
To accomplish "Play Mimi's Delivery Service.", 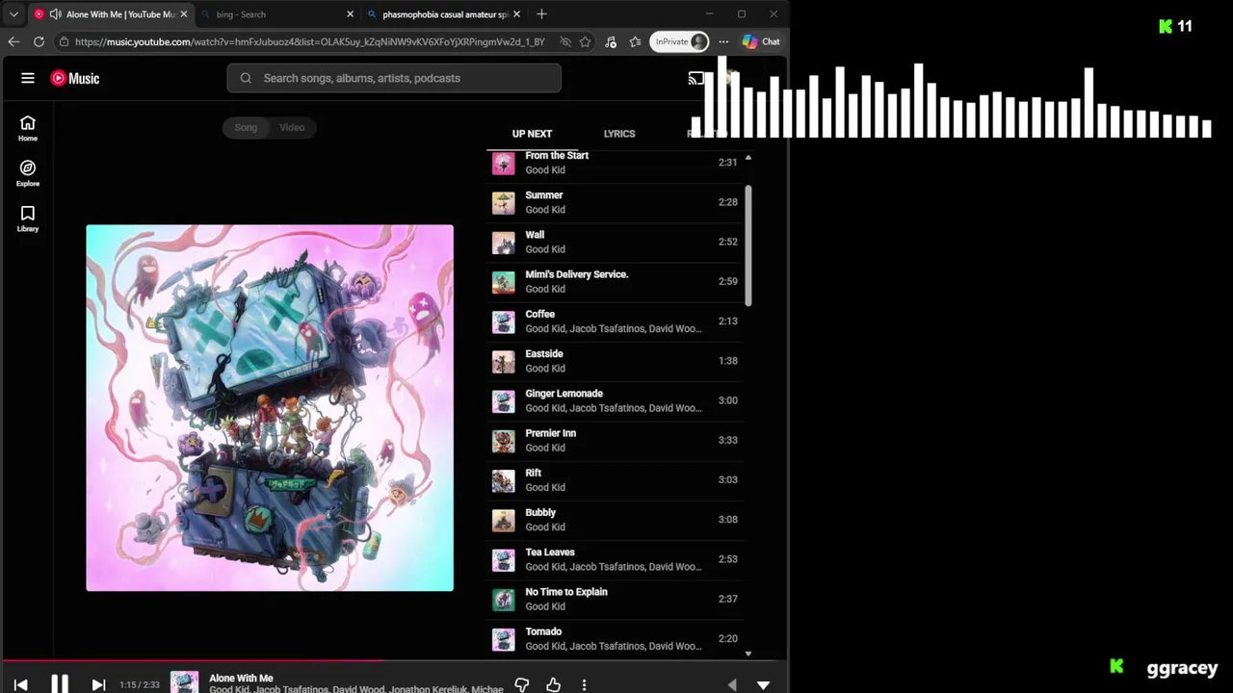I will coord(616,281).
